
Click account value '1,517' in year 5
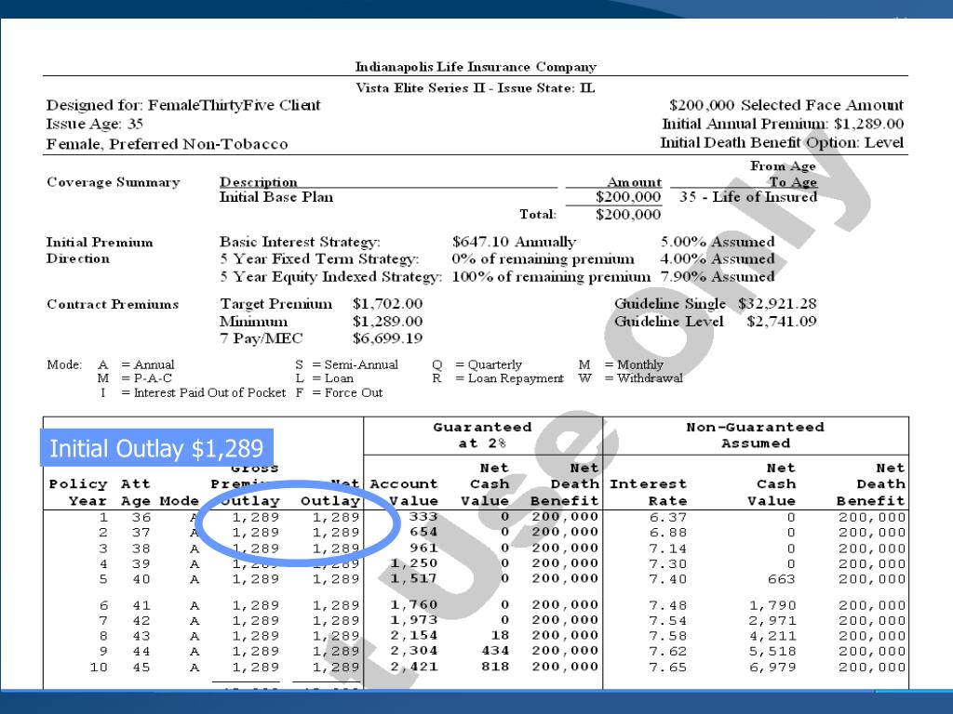(x=413, y=578)
